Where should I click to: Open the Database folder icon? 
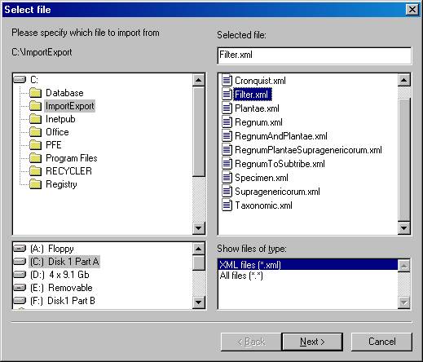(x=36, y=93)
